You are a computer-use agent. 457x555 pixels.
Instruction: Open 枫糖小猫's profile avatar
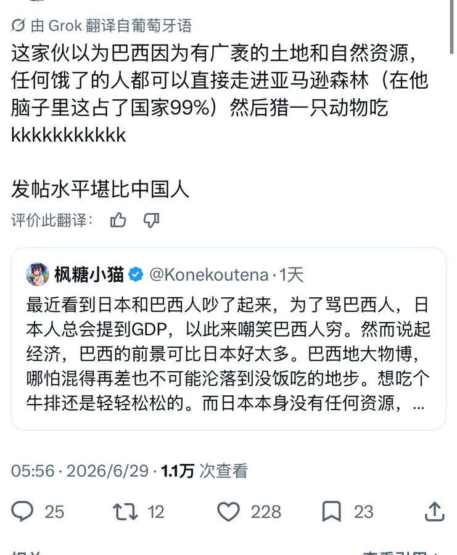pos(38,274)
